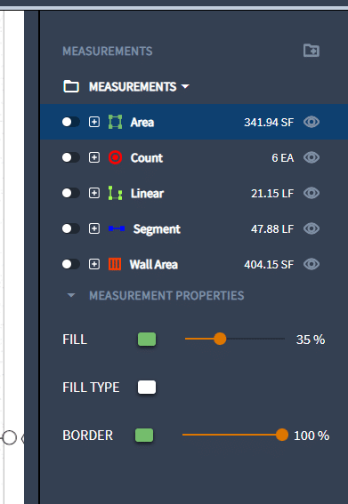Select the Segment measurement label

[157, 229]
